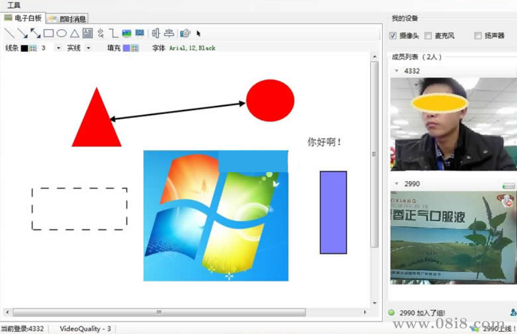Open font settings Arial,12,Black link
Viewport: 517px width, 334px height.
tap(192, 48)
